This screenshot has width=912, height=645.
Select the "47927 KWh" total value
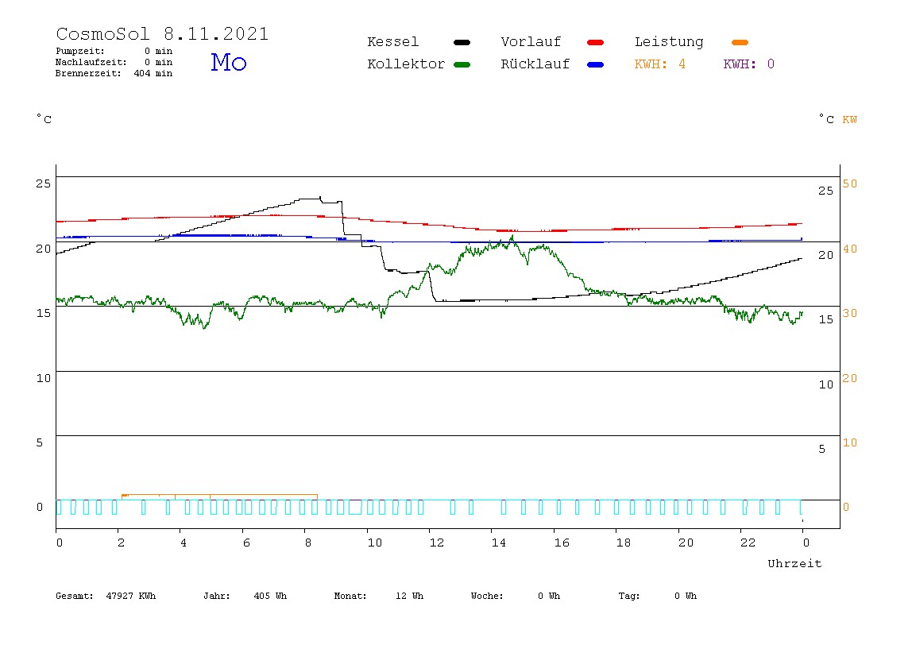click(131, 596)
